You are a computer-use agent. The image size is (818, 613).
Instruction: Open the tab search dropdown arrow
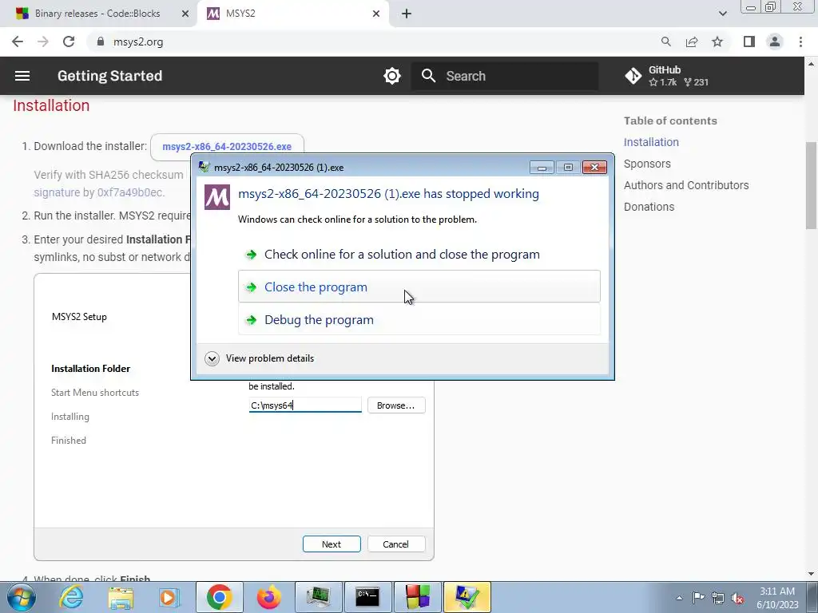pos(722,14)
